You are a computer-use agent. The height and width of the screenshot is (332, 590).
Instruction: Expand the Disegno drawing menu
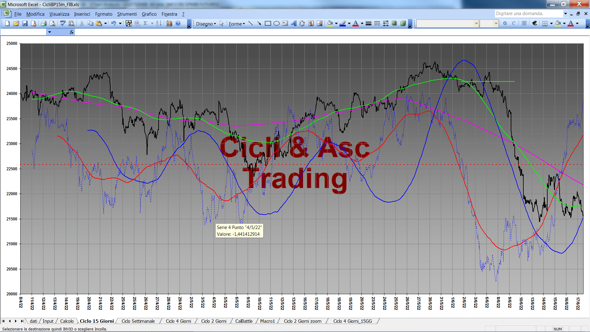pyautogui.click(x=206, y=24)
